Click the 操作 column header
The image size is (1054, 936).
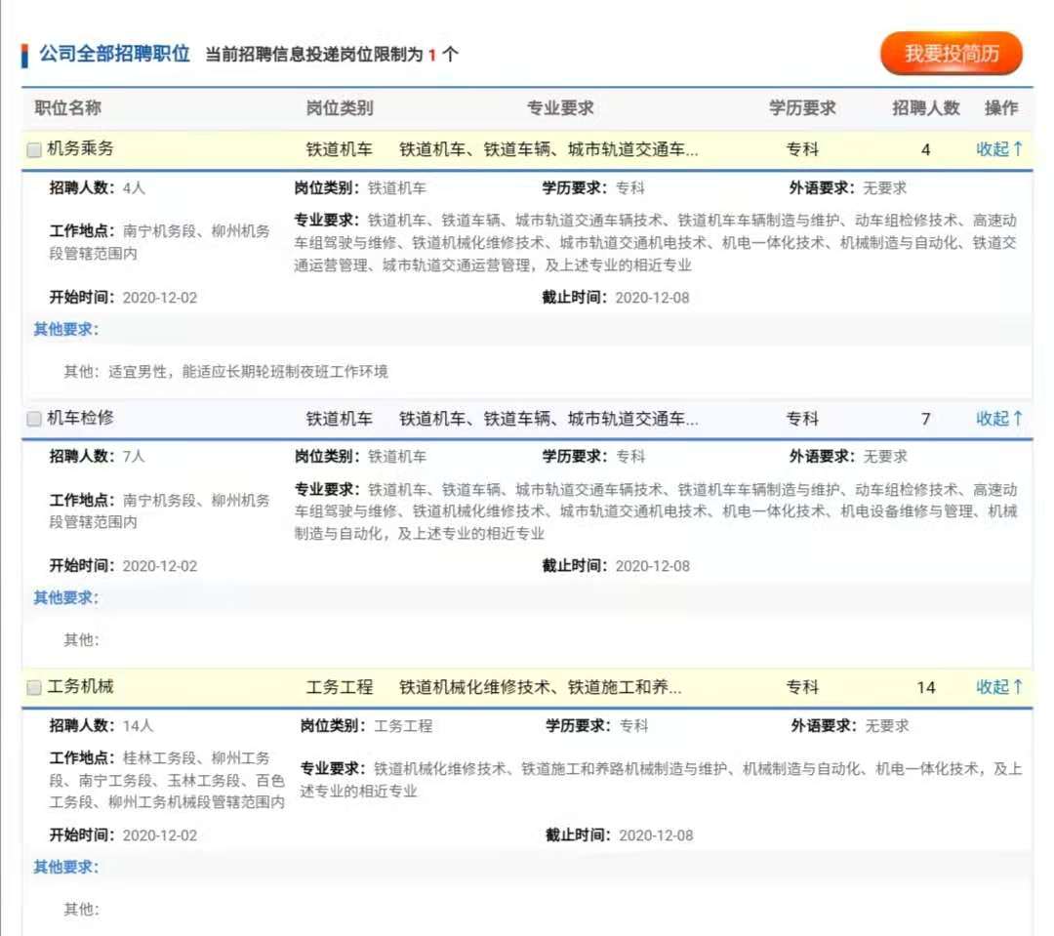[1001, 108]
